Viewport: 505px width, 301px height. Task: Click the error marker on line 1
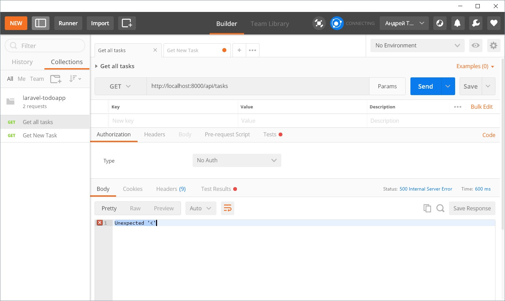tap(100, 223)
